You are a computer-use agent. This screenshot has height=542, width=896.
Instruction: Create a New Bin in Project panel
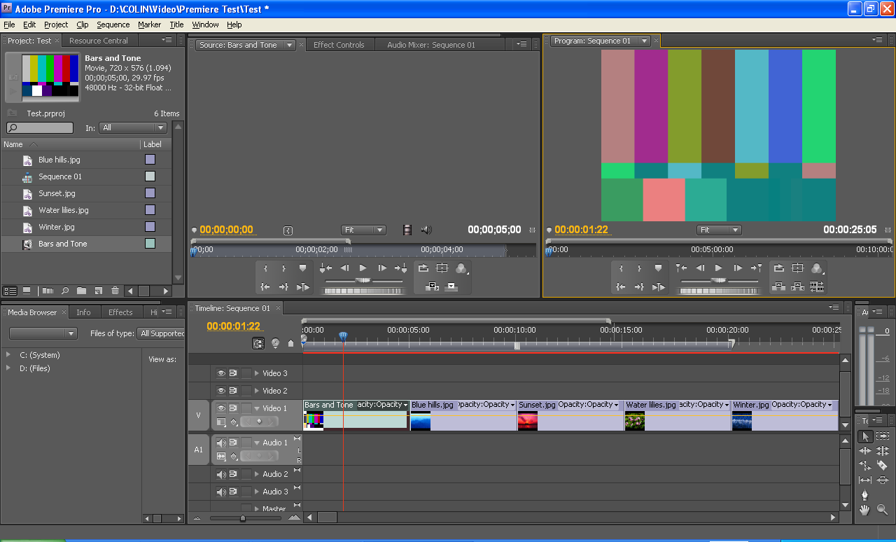click(x=81, y=291)
